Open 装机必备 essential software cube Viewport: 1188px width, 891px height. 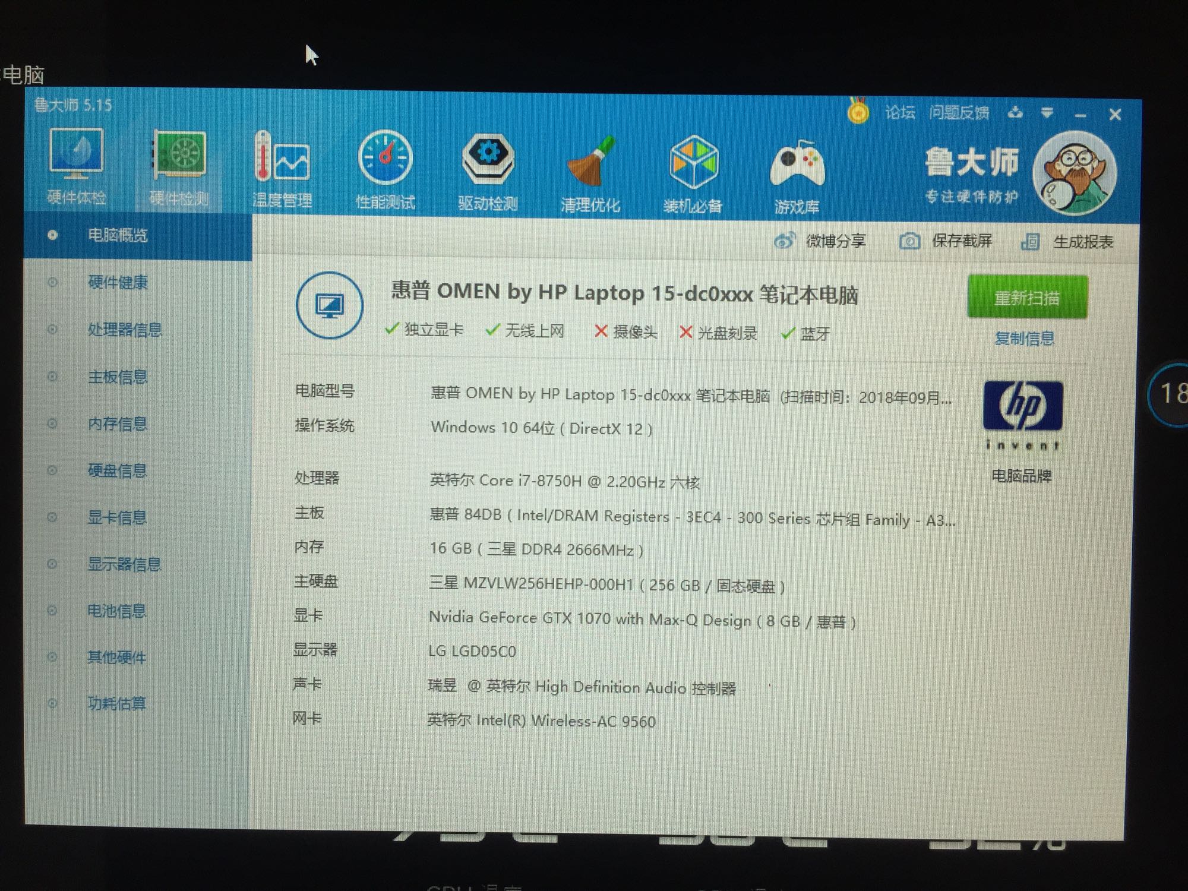(693, 176)
